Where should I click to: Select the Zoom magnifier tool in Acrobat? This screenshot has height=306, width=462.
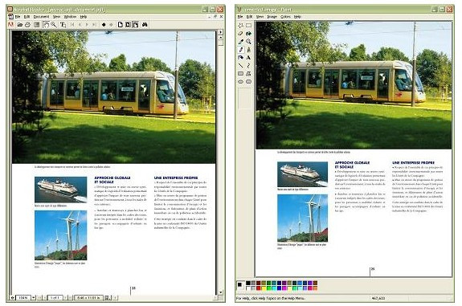click(x=54, y=25)
